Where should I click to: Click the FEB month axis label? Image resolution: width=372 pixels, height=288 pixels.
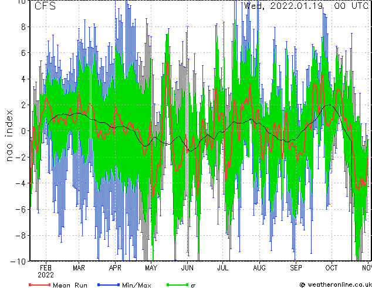click(46, 268)
